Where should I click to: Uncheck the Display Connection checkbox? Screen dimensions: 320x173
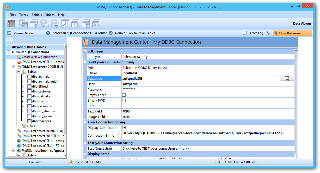click(x=124, y=128)
